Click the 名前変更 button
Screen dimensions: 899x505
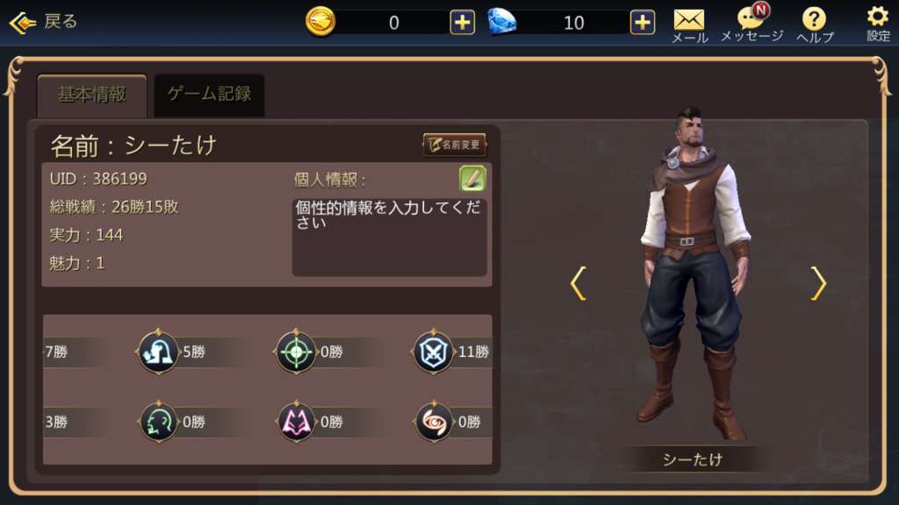455,145
